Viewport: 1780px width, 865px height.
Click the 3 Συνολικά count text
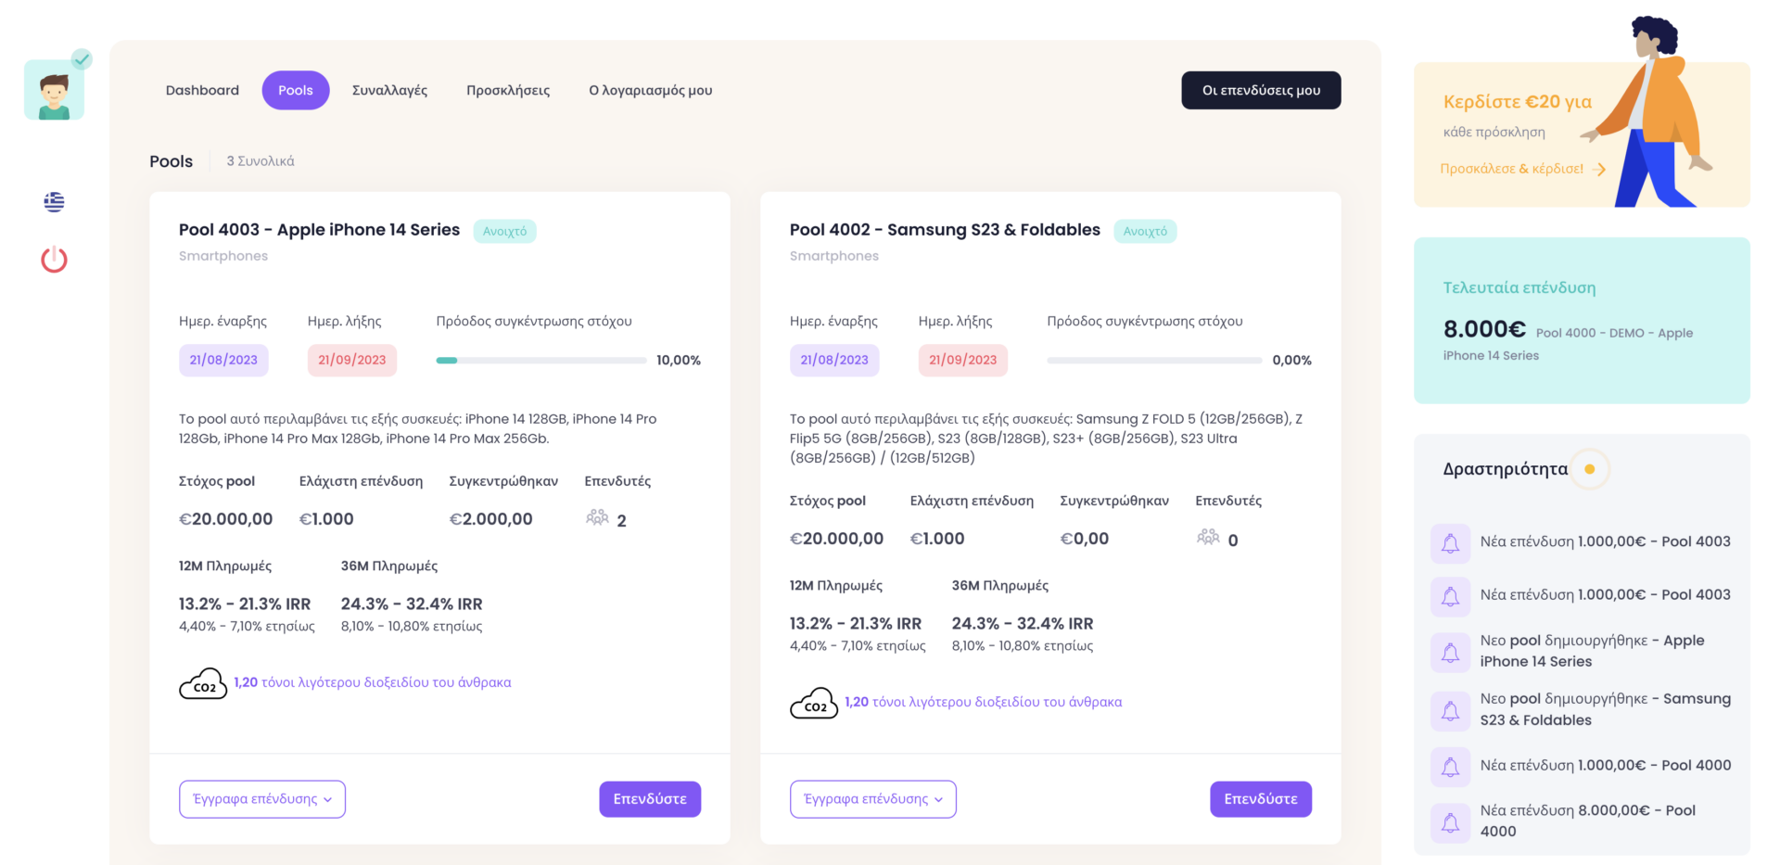click(x=261, y=161)
